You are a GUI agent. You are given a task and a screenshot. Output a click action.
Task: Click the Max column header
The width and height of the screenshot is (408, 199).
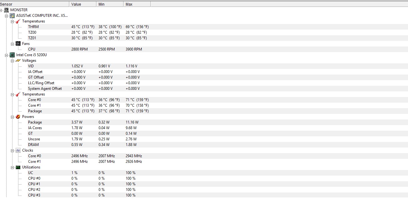click(137, 4)
